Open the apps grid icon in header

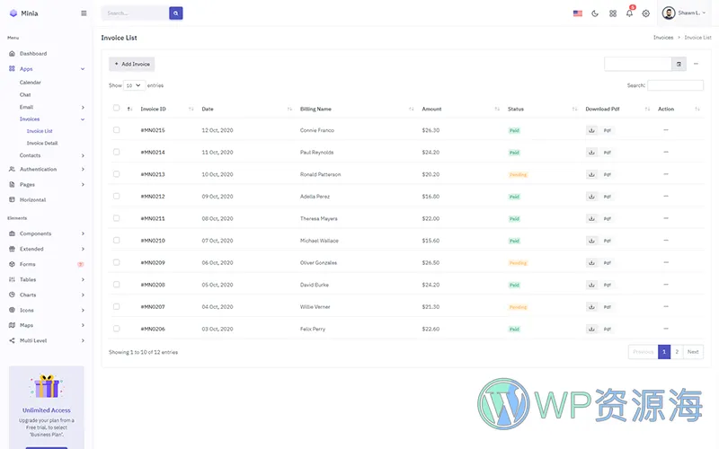(613, 13)
